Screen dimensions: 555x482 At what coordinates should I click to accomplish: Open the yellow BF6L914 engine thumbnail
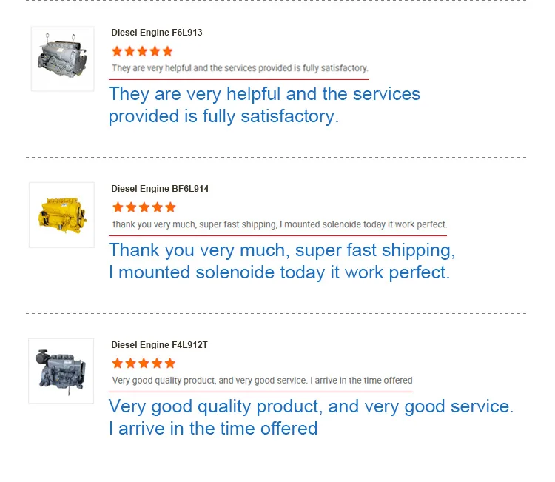point(62,215)
